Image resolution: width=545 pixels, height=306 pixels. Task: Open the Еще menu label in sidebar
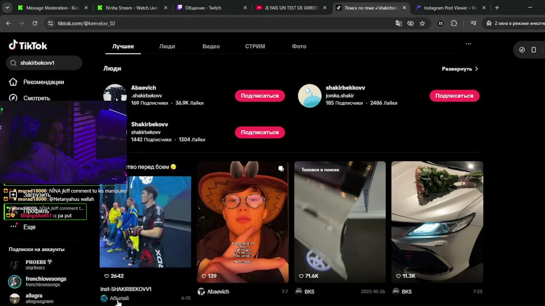click(x=29, y=227)
